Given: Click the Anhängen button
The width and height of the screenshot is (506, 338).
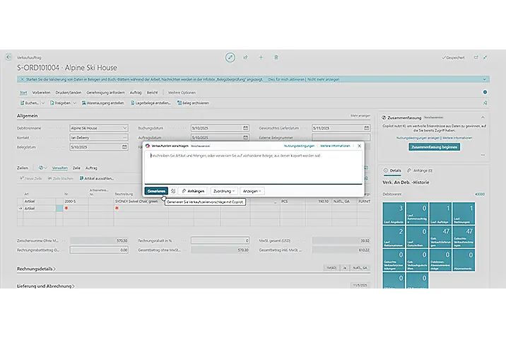Looking at the screenshot, I should click(x=193, y=191).
